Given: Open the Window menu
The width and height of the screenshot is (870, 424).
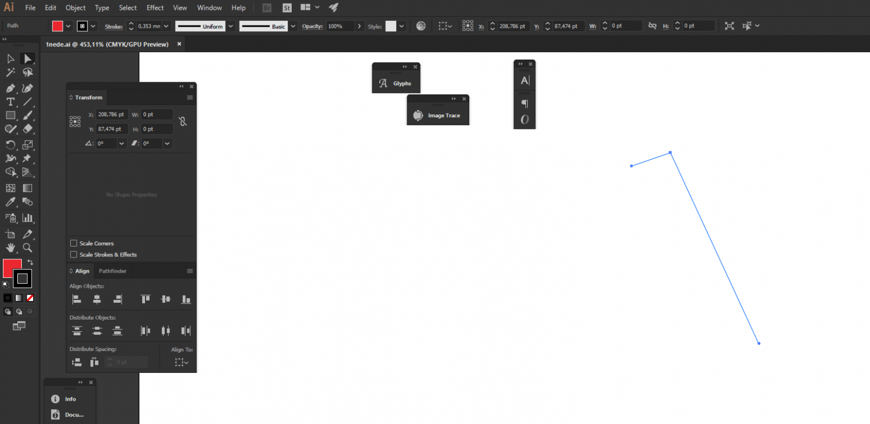Looking at the screenshot, I should (x=209, y=8).
